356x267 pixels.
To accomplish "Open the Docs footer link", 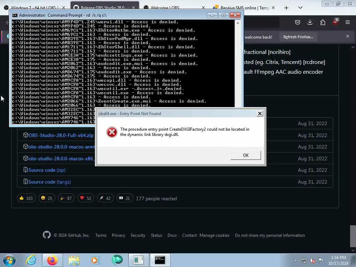I will click(x=172, y=235).
